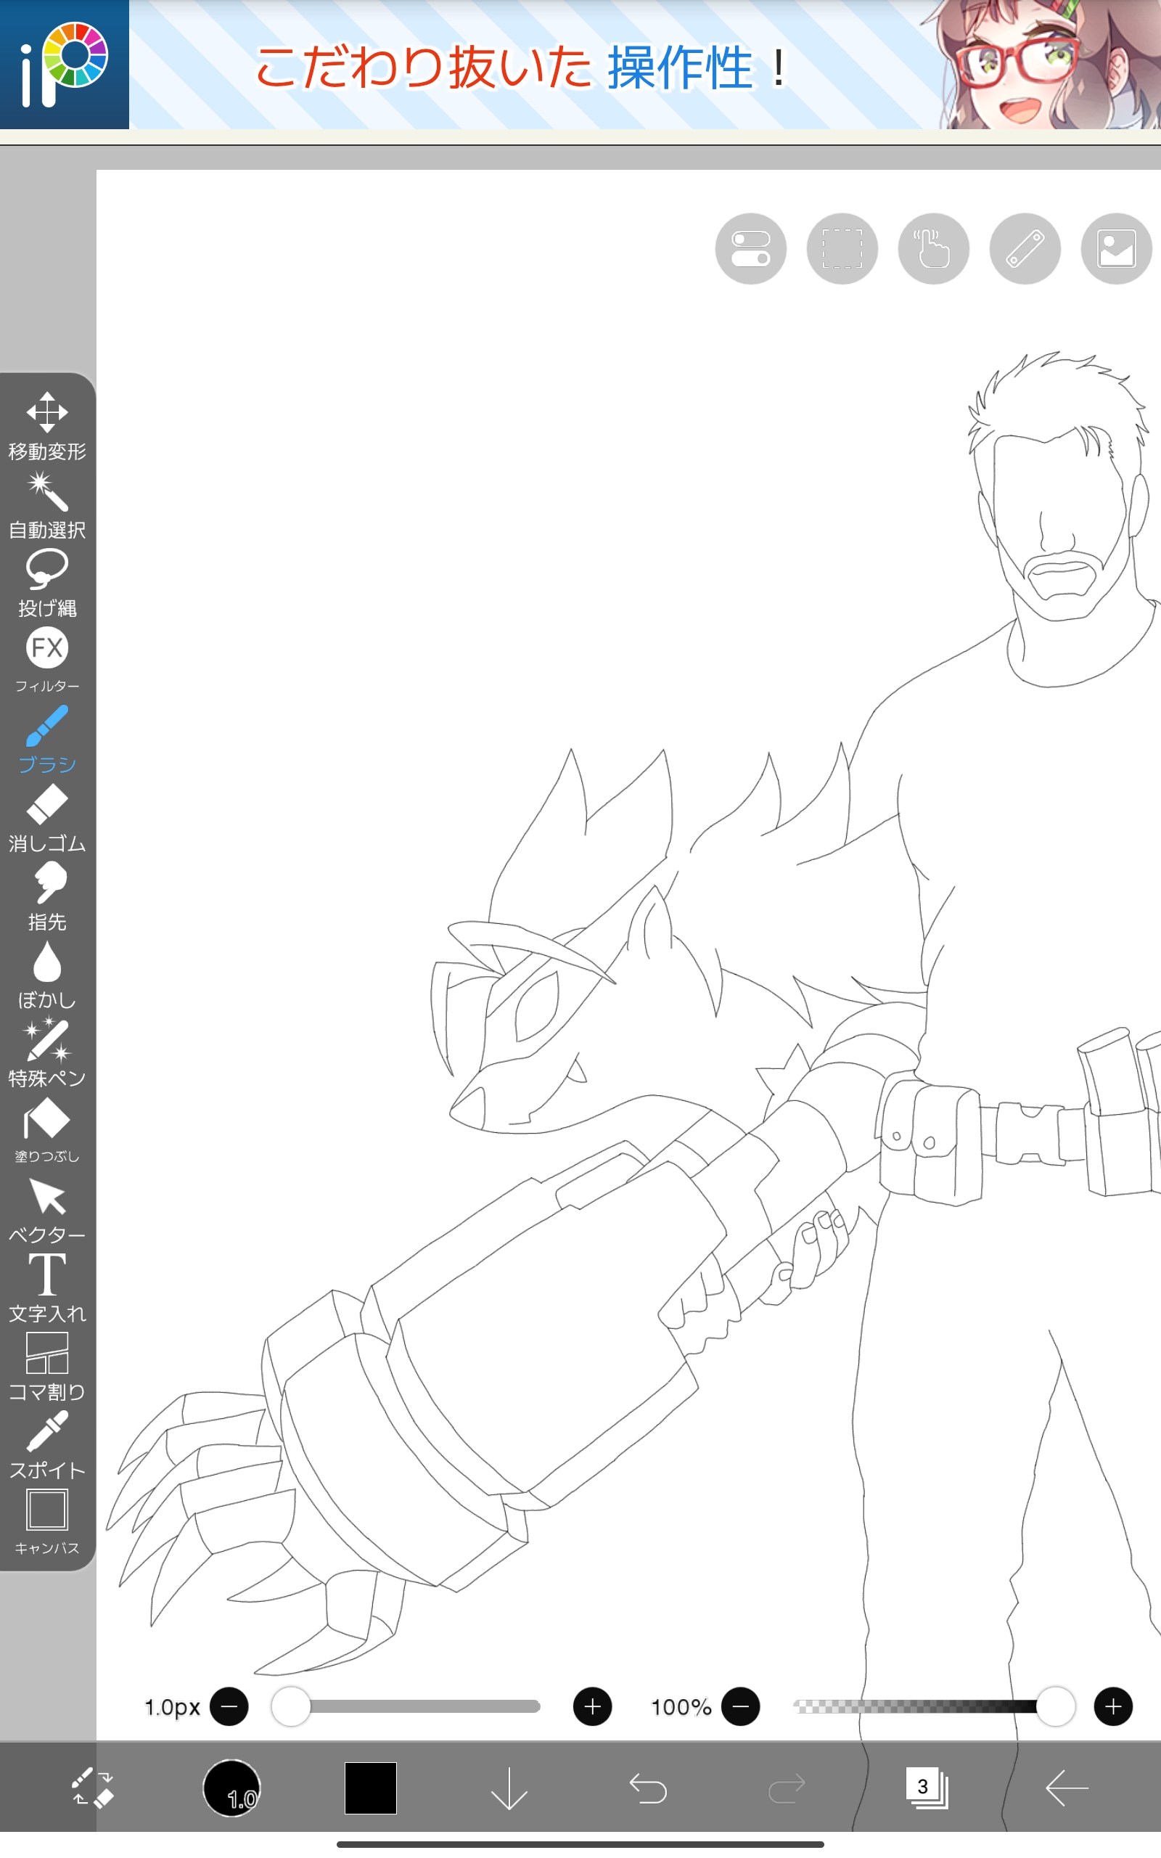
Task: Tap the back arrow button
Action: [1066, 1788]
